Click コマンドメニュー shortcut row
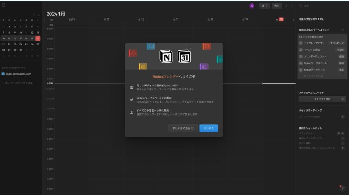Screen dimensions: 349x195 pyautogui.click(x=322, y=133)
